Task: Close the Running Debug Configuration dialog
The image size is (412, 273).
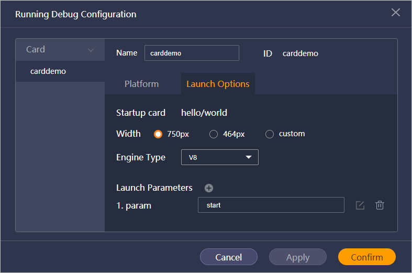Action: click(x=395, y=13)
